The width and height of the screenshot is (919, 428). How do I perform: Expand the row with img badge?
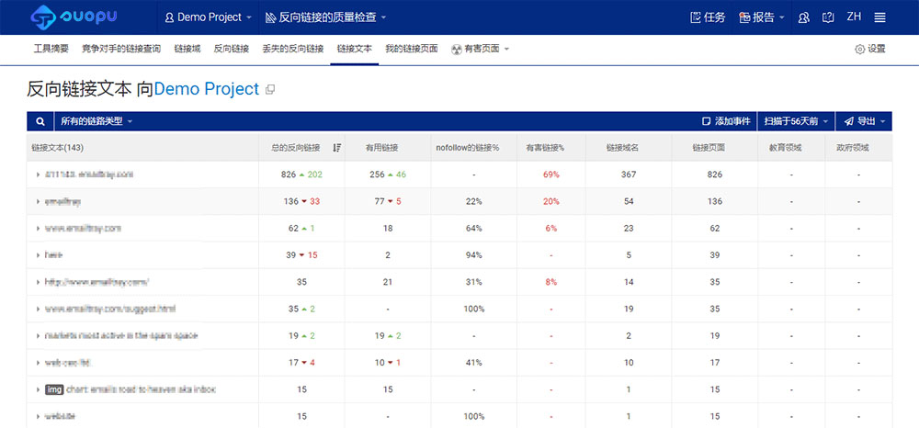tap(38, 389)
